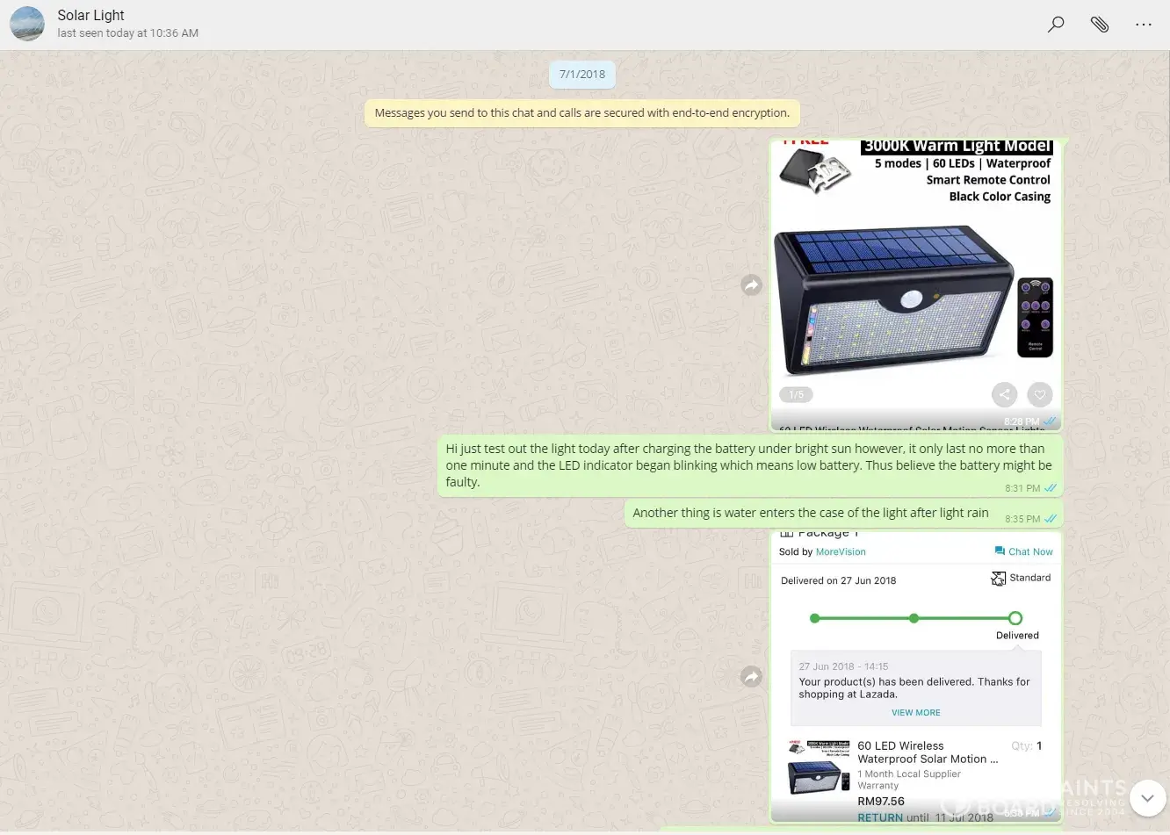Forward the Lazada delivery screenshot
This screenshot has width=1170, height=835.
(x=751, y=676)
